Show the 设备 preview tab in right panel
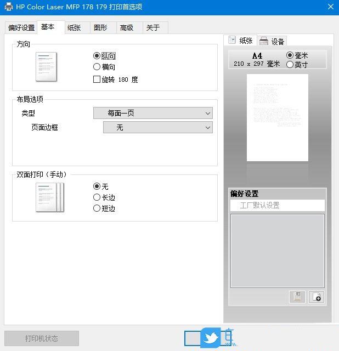This screenshot has width=339, height=351. point(272,41)
